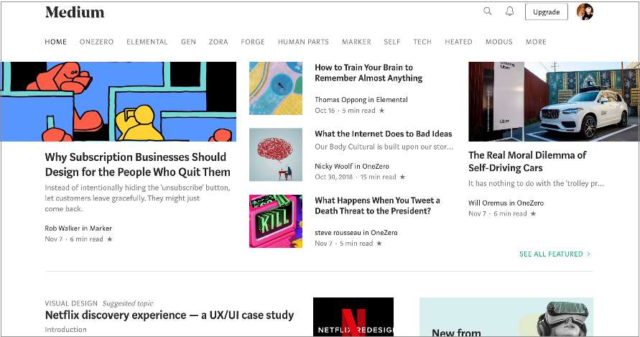Open the HUMAN PARTS section
The width and height of the screenshot is (640, 337).
303,42
